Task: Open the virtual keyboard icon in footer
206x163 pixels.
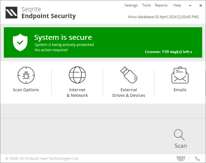Action: [181, 158]
